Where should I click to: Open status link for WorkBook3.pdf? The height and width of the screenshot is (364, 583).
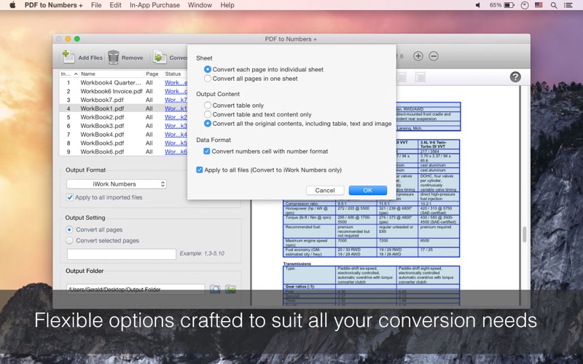176,125
